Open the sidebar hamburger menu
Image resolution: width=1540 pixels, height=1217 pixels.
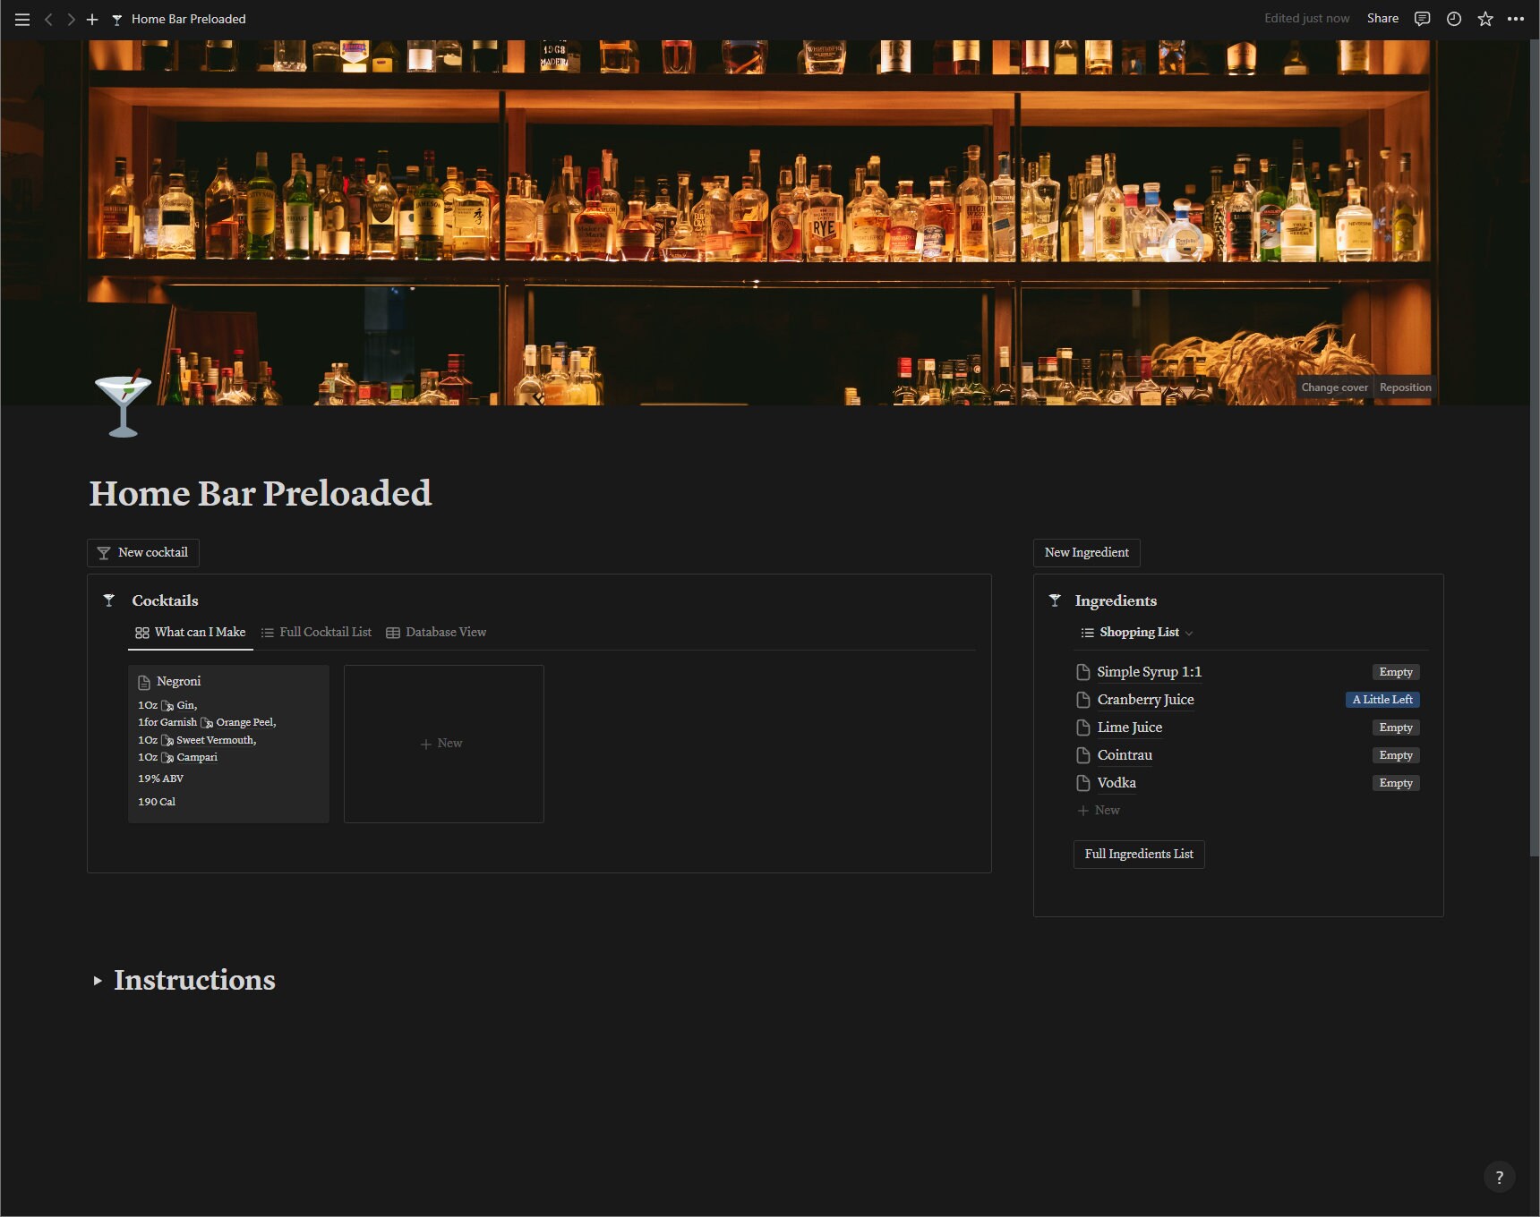(x=22, y=19)
